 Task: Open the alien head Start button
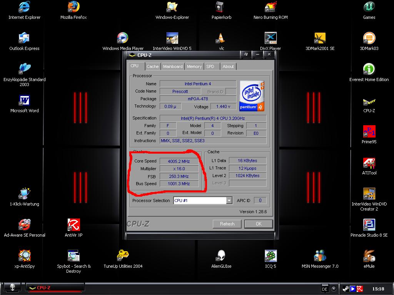pyautogui.click(x=12, y=288)
